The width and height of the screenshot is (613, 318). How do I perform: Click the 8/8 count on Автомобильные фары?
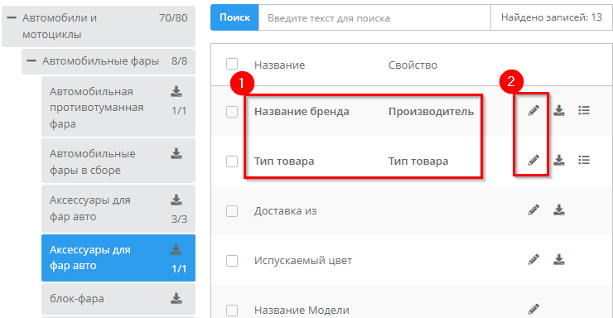coord(180,61)
